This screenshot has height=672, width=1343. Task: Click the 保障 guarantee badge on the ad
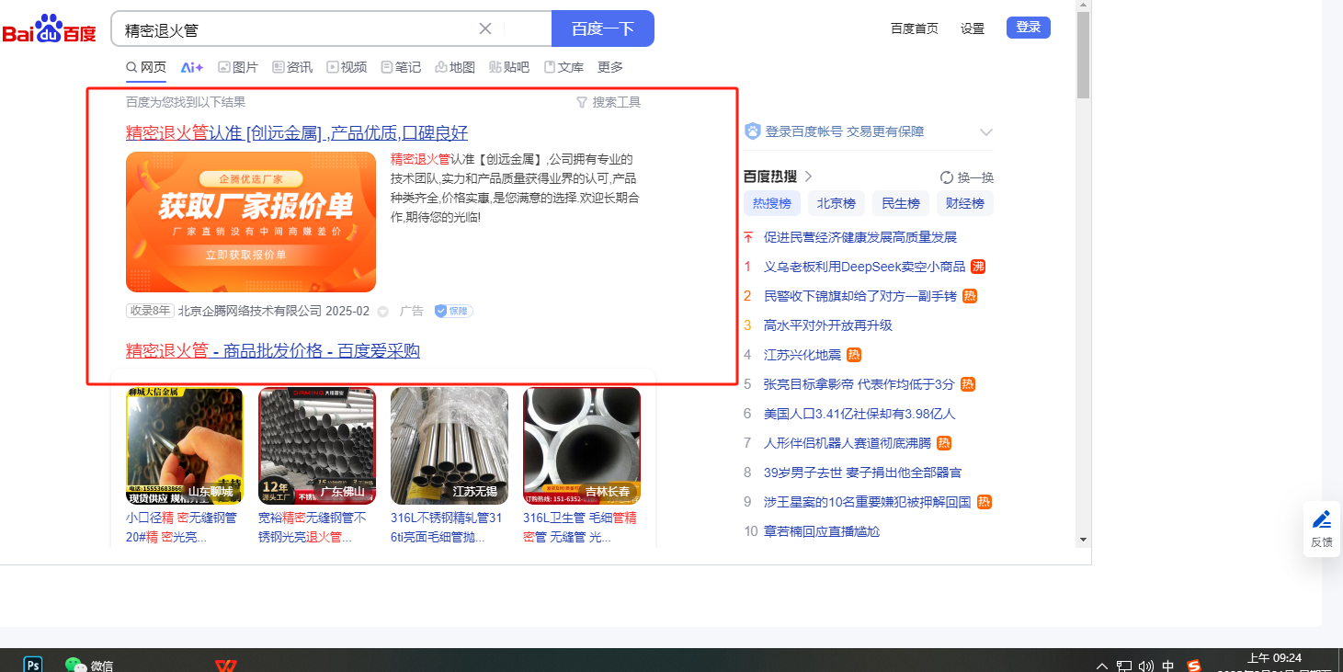click(453, 311)
